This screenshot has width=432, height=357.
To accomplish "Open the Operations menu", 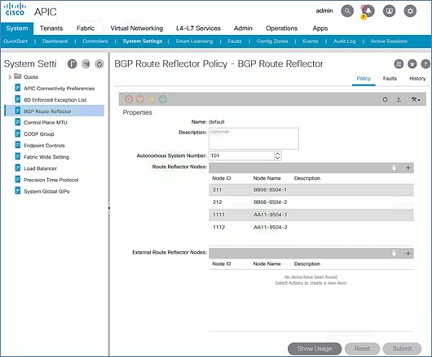I will (x=281, y=28).
